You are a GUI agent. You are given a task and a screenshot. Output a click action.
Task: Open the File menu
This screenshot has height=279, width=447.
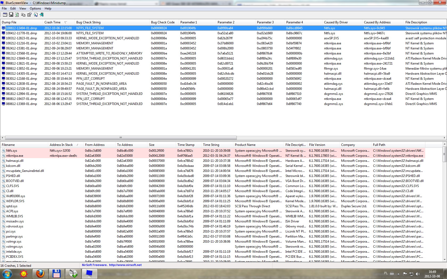[x=4, y=9]
